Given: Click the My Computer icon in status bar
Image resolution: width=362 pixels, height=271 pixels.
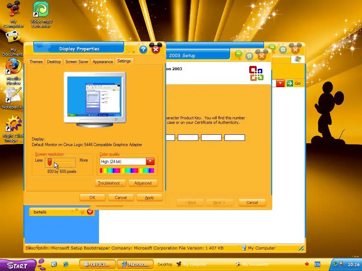Looking at the screenshot, I should (x=244, y=248).
